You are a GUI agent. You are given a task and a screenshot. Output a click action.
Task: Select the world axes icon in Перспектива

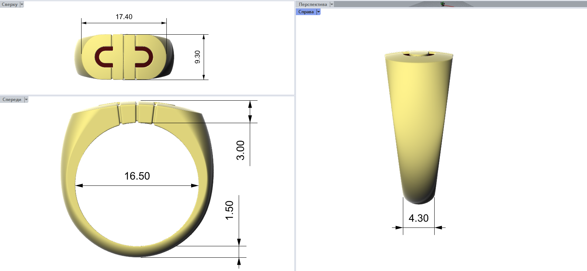point(443,4)
